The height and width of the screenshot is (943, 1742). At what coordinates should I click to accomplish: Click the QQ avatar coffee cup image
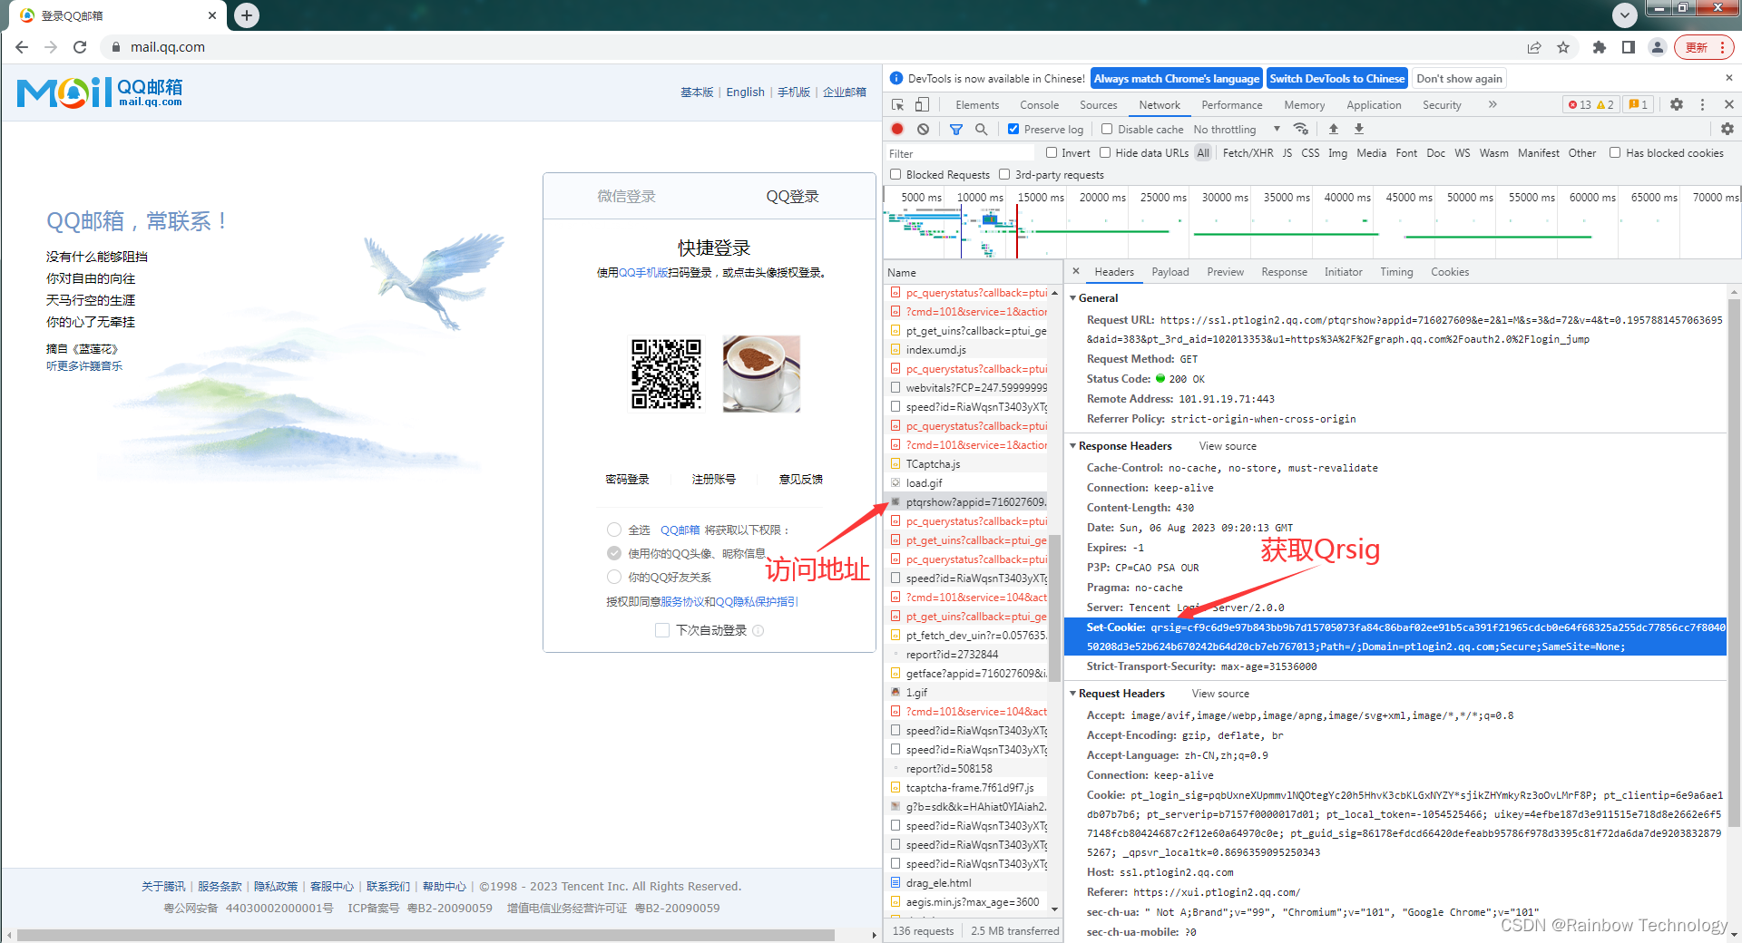[x=761, y=374]
